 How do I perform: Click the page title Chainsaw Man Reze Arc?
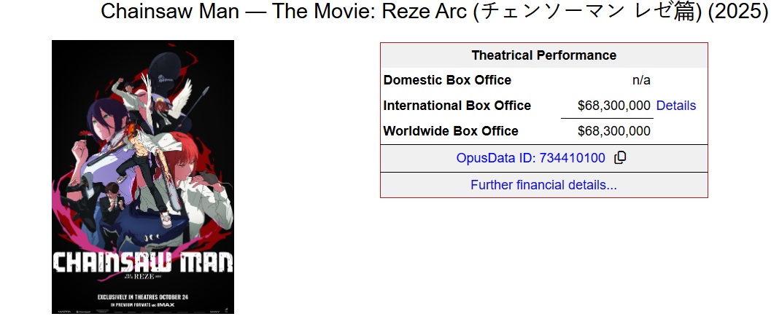[x=435, y=13]
